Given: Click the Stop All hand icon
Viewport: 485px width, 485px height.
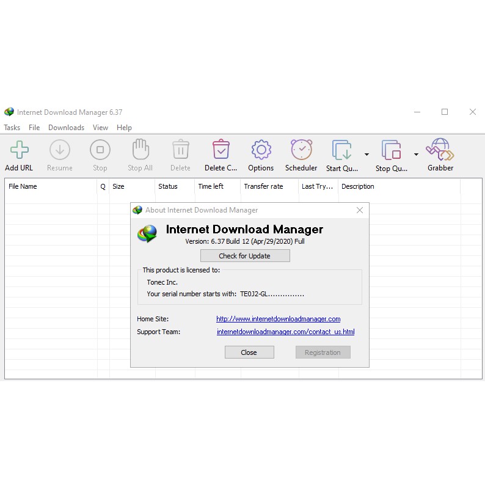Looking at the screenshot, I should coord(140,150).
